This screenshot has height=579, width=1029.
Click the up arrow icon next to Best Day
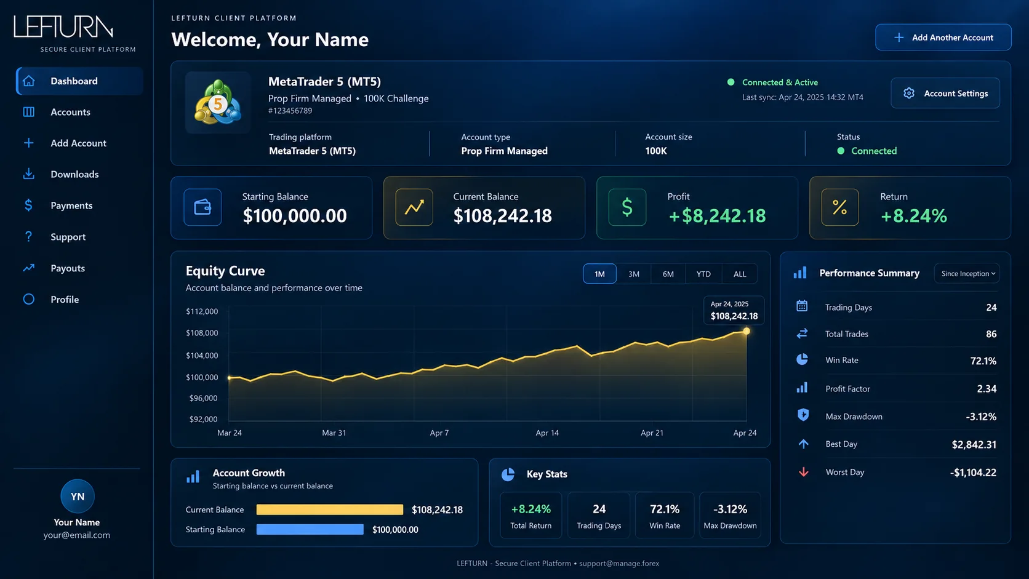click(x=803, y=444)
